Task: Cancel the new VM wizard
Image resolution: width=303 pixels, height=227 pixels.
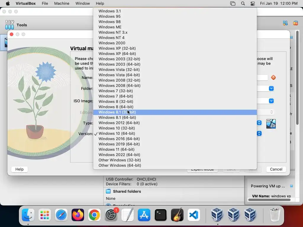Action: click(x=276, y=169)
